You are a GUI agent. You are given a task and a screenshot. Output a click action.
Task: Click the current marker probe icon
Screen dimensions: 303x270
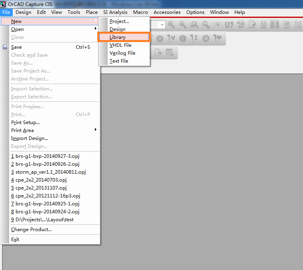(x=194, y=38)
